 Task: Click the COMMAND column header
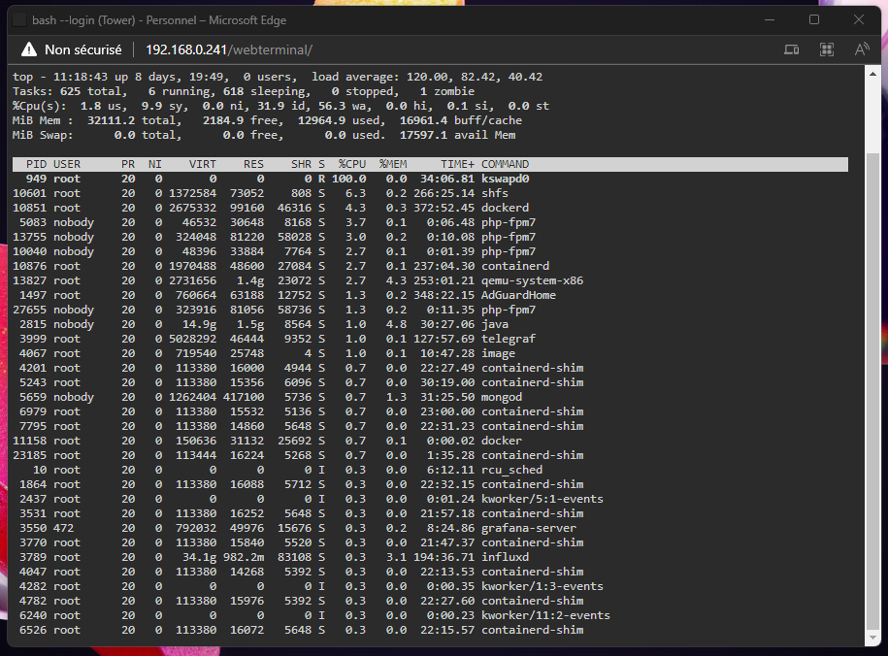[x=506, y=164]
